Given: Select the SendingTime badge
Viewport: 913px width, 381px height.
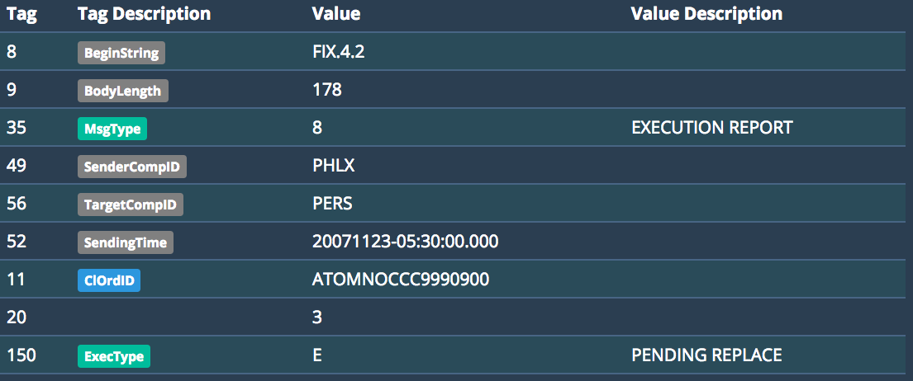Looking at the screenshot, I should 126,242.
